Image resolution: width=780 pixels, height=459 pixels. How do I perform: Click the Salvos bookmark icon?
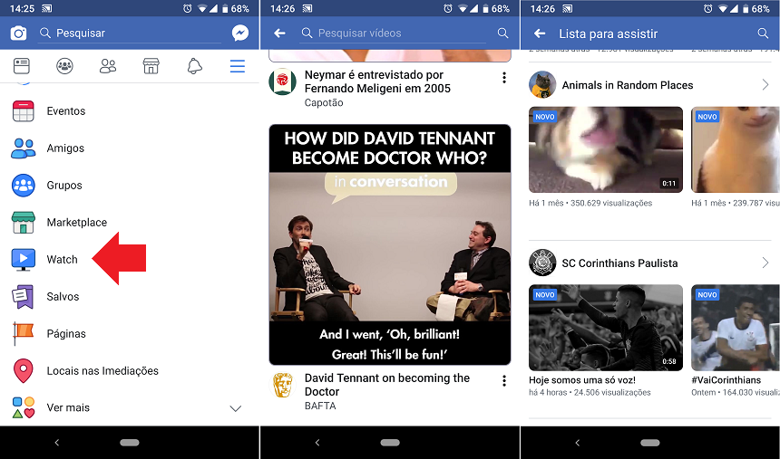tap(23, 297)
